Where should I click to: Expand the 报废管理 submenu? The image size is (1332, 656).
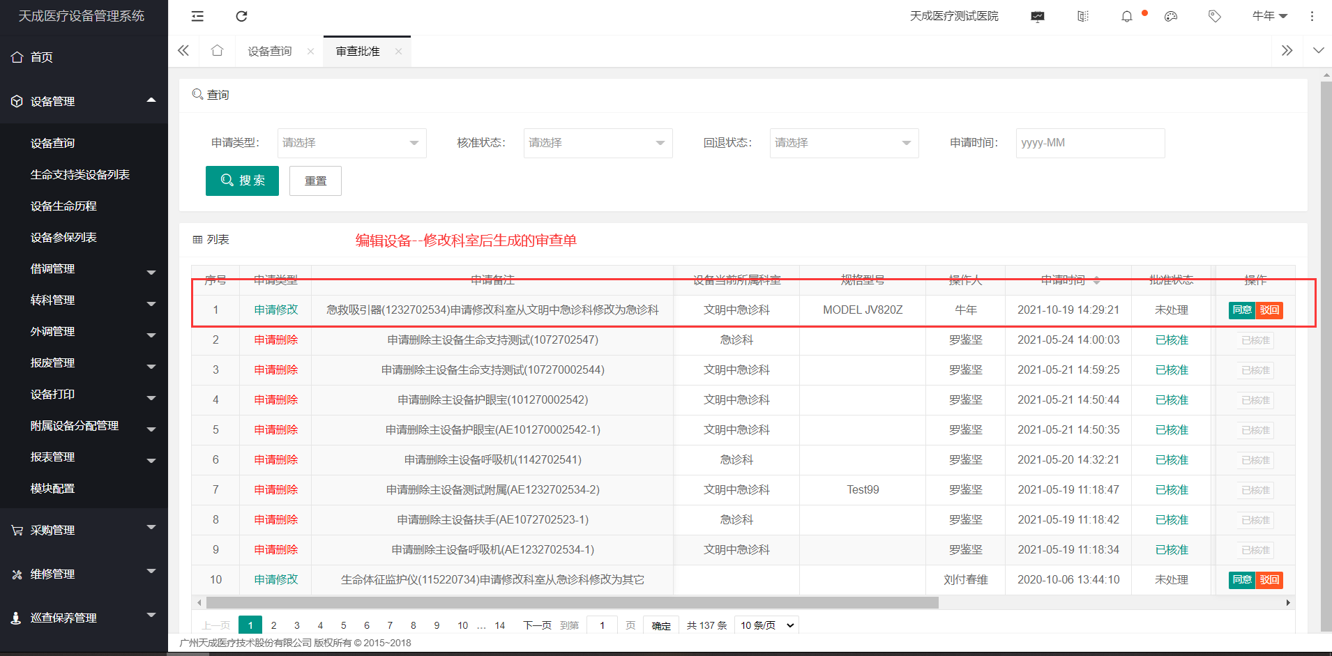tap(84, 363)
